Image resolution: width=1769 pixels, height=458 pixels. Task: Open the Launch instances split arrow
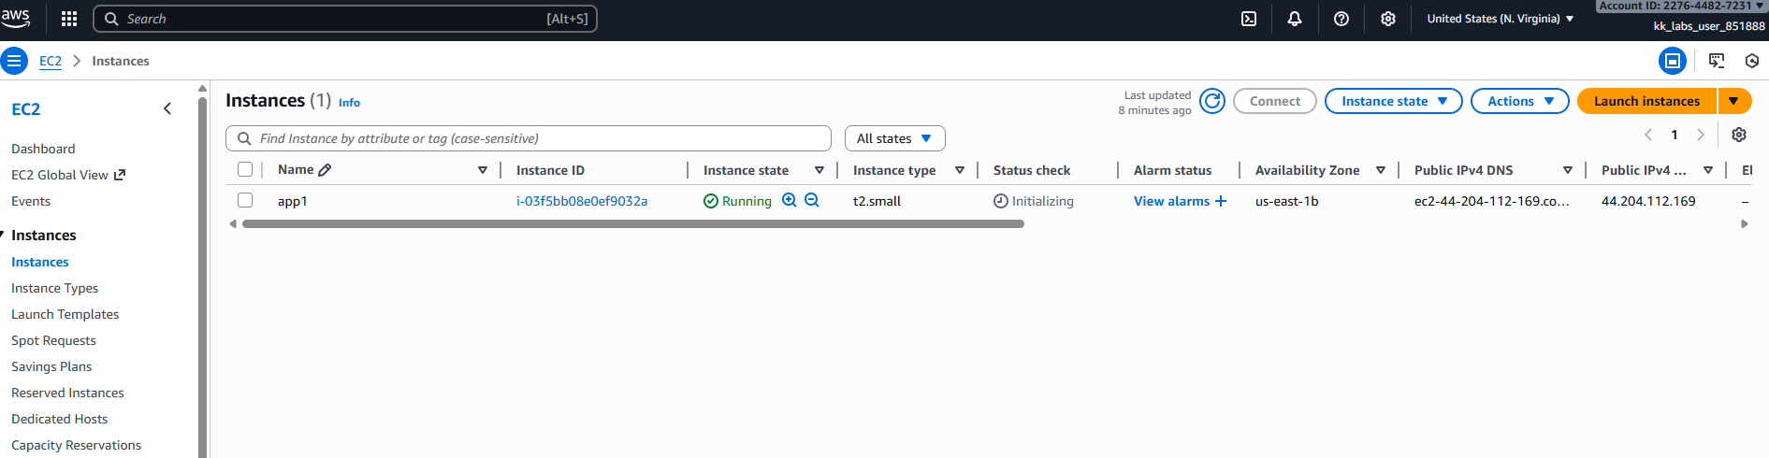tap(1734, 101)
